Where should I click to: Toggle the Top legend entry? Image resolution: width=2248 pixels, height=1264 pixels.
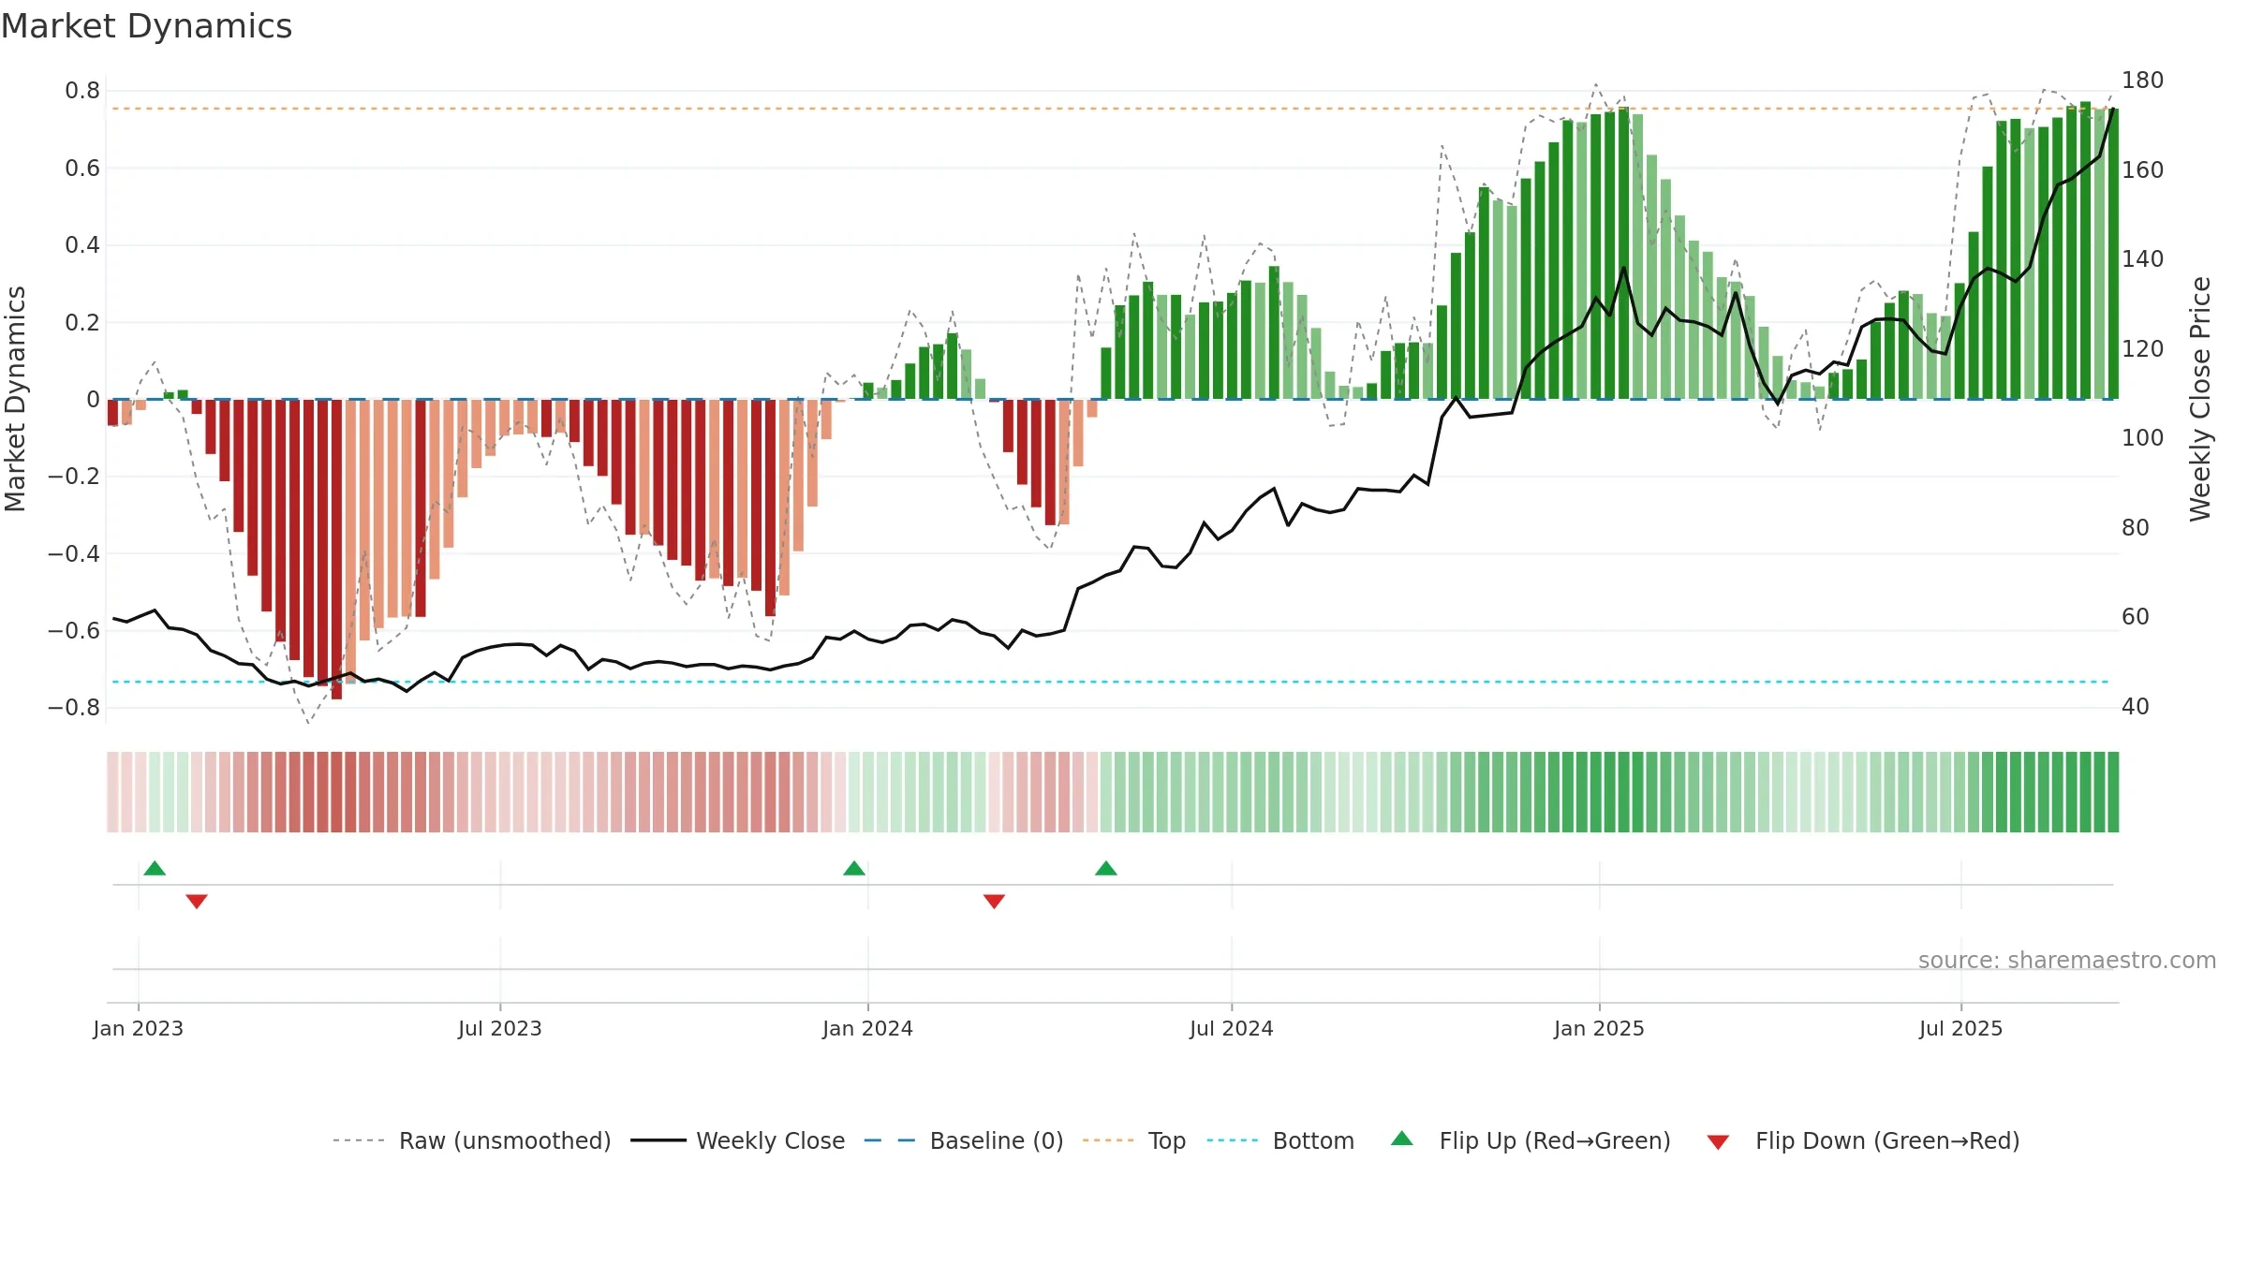1133,1140
